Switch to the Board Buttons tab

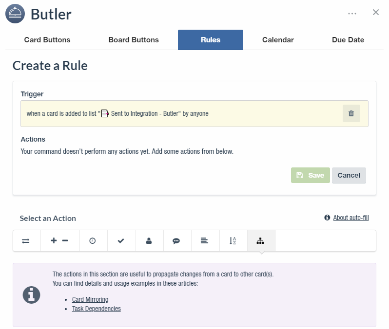coord(134,40)
